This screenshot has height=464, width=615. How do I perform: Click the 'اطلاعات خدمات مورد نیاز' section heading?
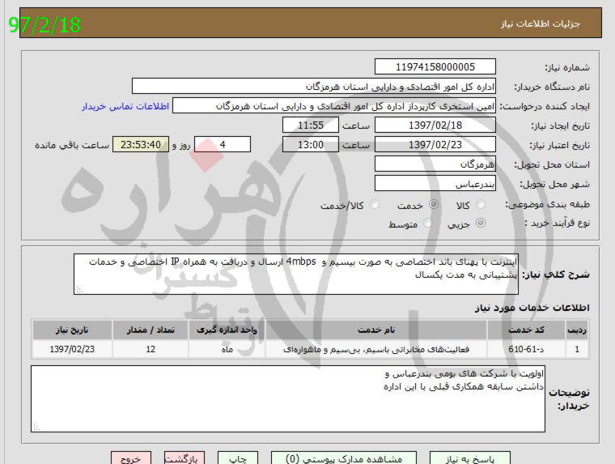532,308
